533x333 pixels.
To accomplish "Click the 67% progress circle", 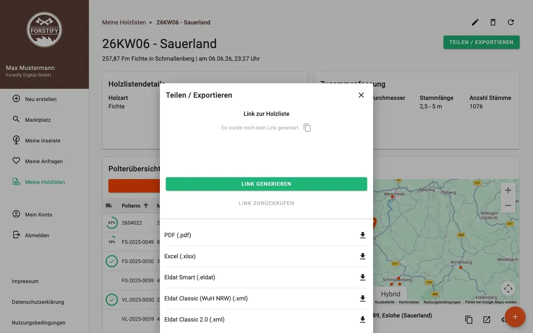I will 112,223.
